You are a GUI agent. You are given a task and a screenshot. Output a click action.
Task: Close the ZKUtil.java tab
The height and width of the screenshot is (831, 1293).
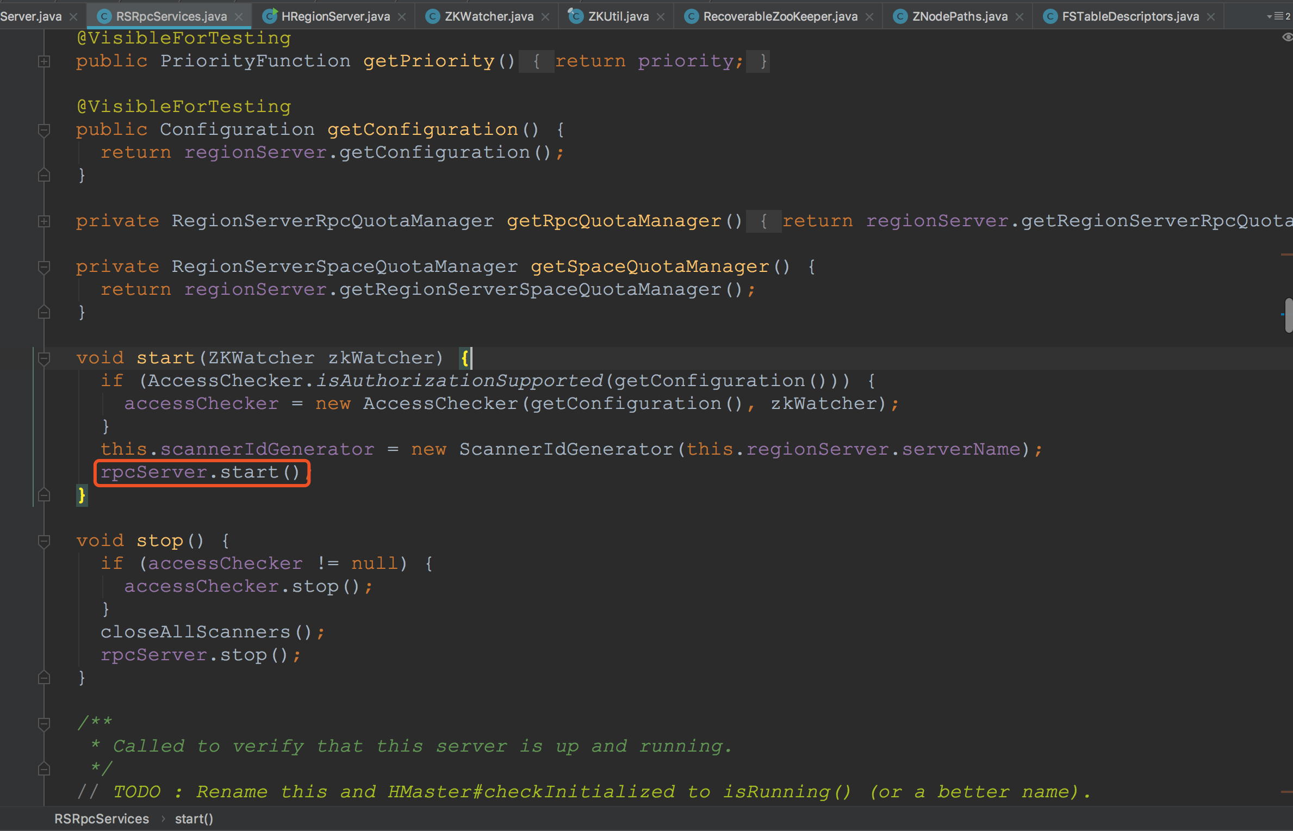pyautogui.click(x=661, y=17)
